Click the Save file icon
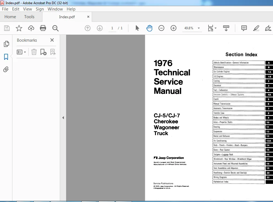This screenshot has width=273, height=202. pyautogui.click(x=7, y=28)
